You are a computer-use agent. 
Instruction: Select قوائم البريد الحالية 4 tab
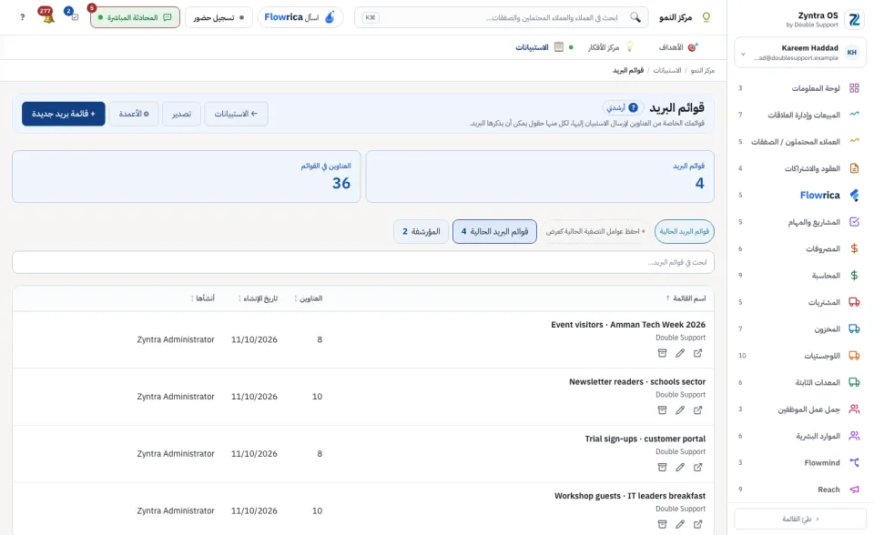coord(494,231)
